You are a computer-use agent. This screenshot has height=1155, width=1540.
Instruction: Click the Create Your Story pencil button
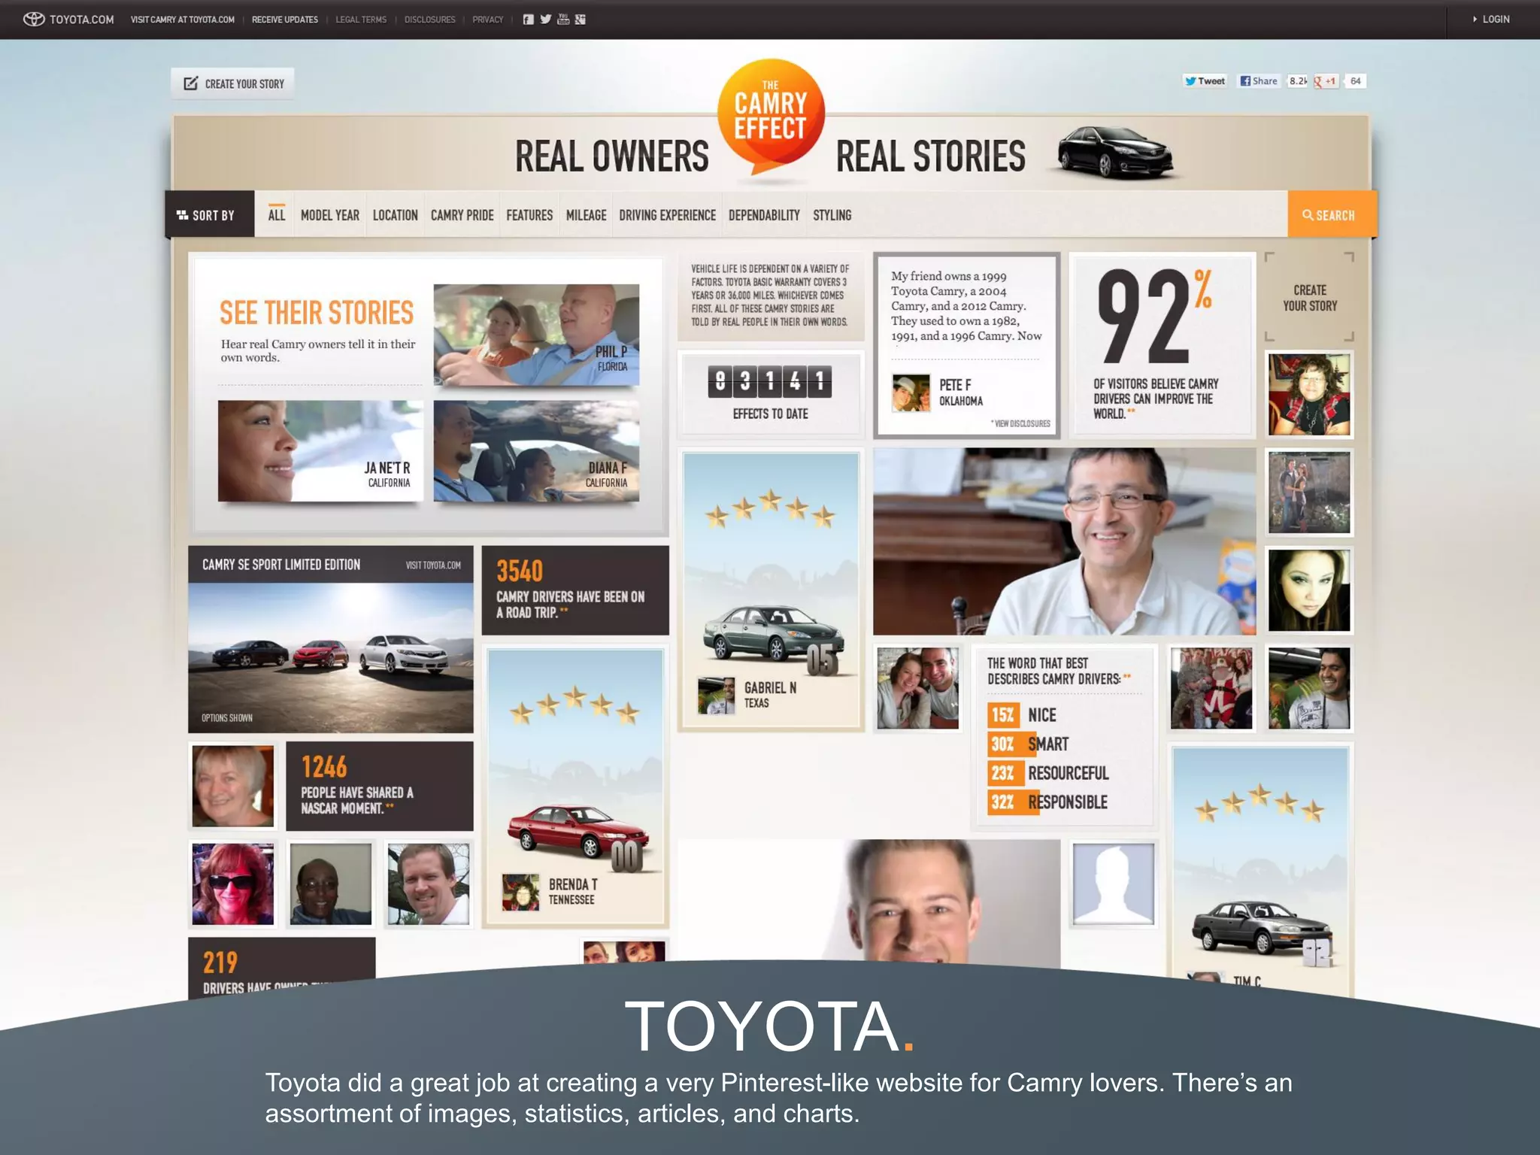(233, 83)
